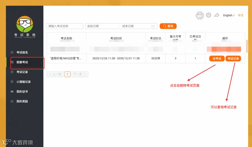Click the 查询 search button
252x147 pixels.
[168, 26]
